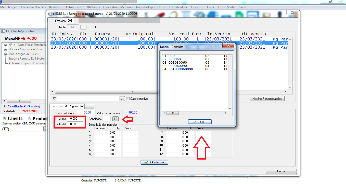Click the EDR341 window title bar icon
346x184 pixels.
[49, 13]
